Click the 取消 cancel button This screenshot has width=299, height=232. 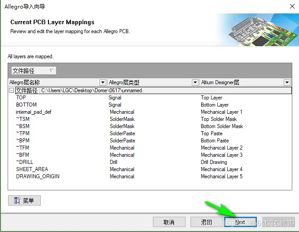pos(169,222)
